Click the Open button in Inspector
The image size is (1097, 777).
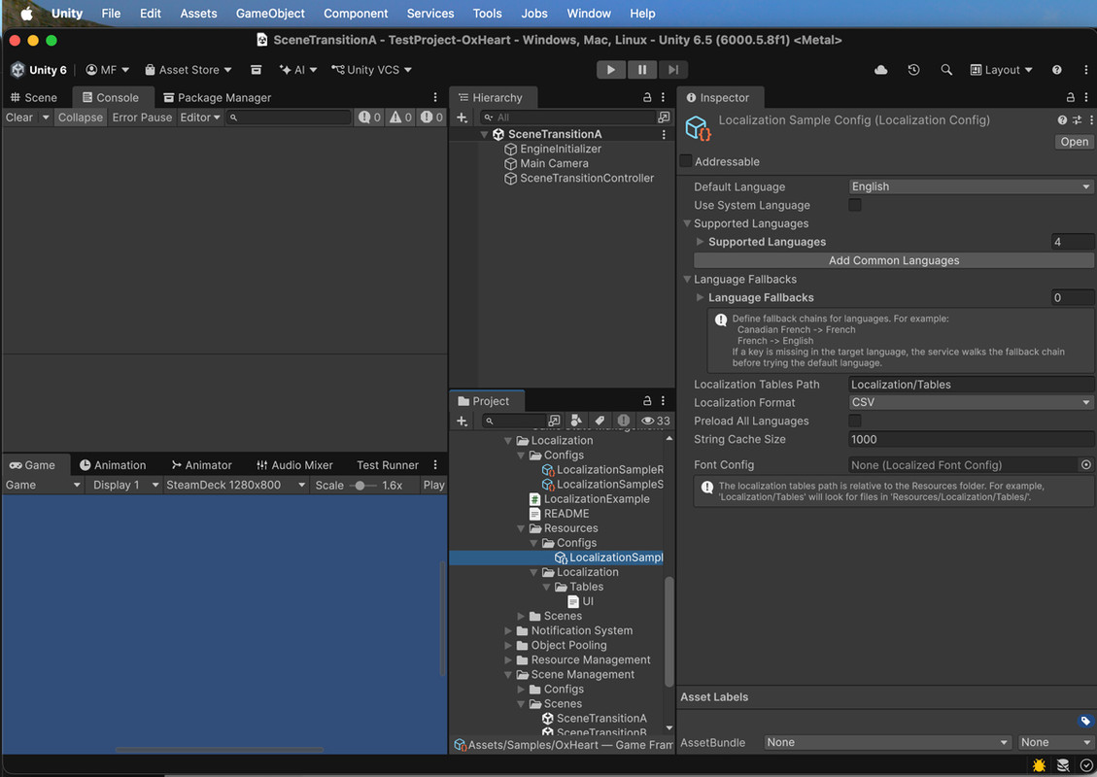1074,141
